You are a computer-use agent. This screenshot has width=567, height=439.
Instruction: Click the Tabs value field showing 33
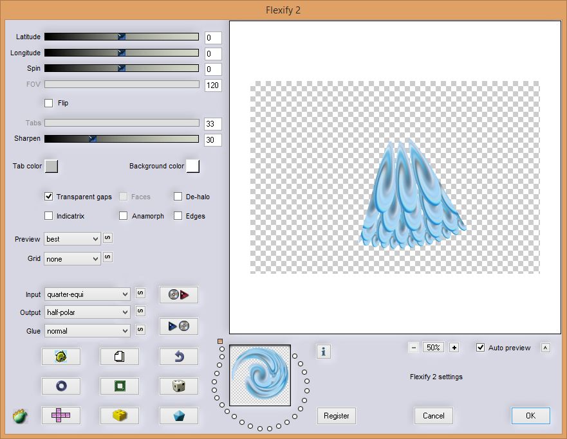point(213,124)
